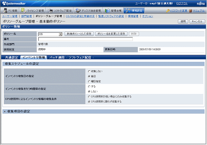Click the FUJITSU logo
The image size is (207, 145).
point(201,3)
